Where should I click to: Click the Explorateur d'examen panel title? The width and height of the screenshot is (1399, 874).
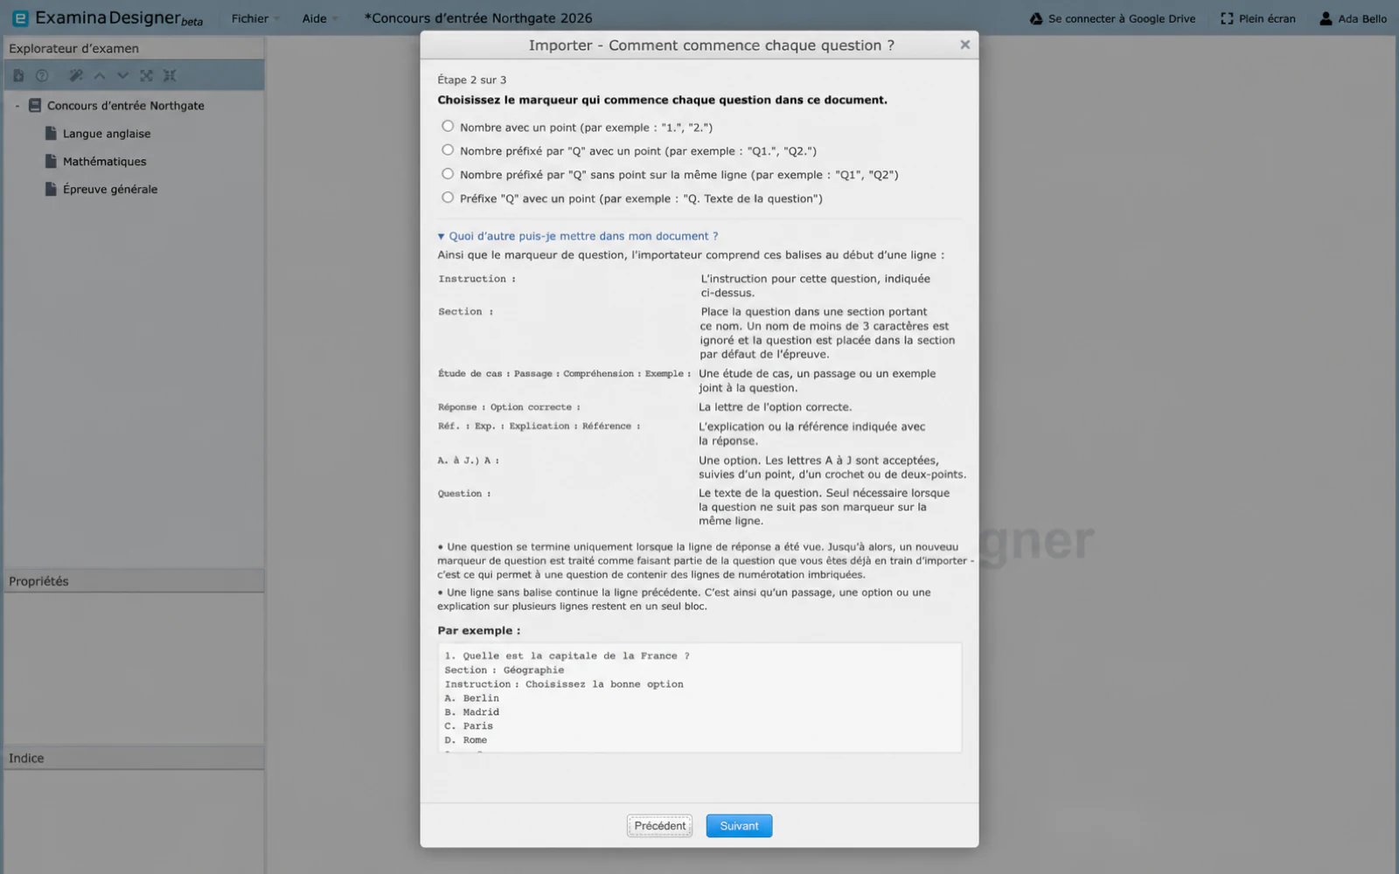tap(73, 48)
